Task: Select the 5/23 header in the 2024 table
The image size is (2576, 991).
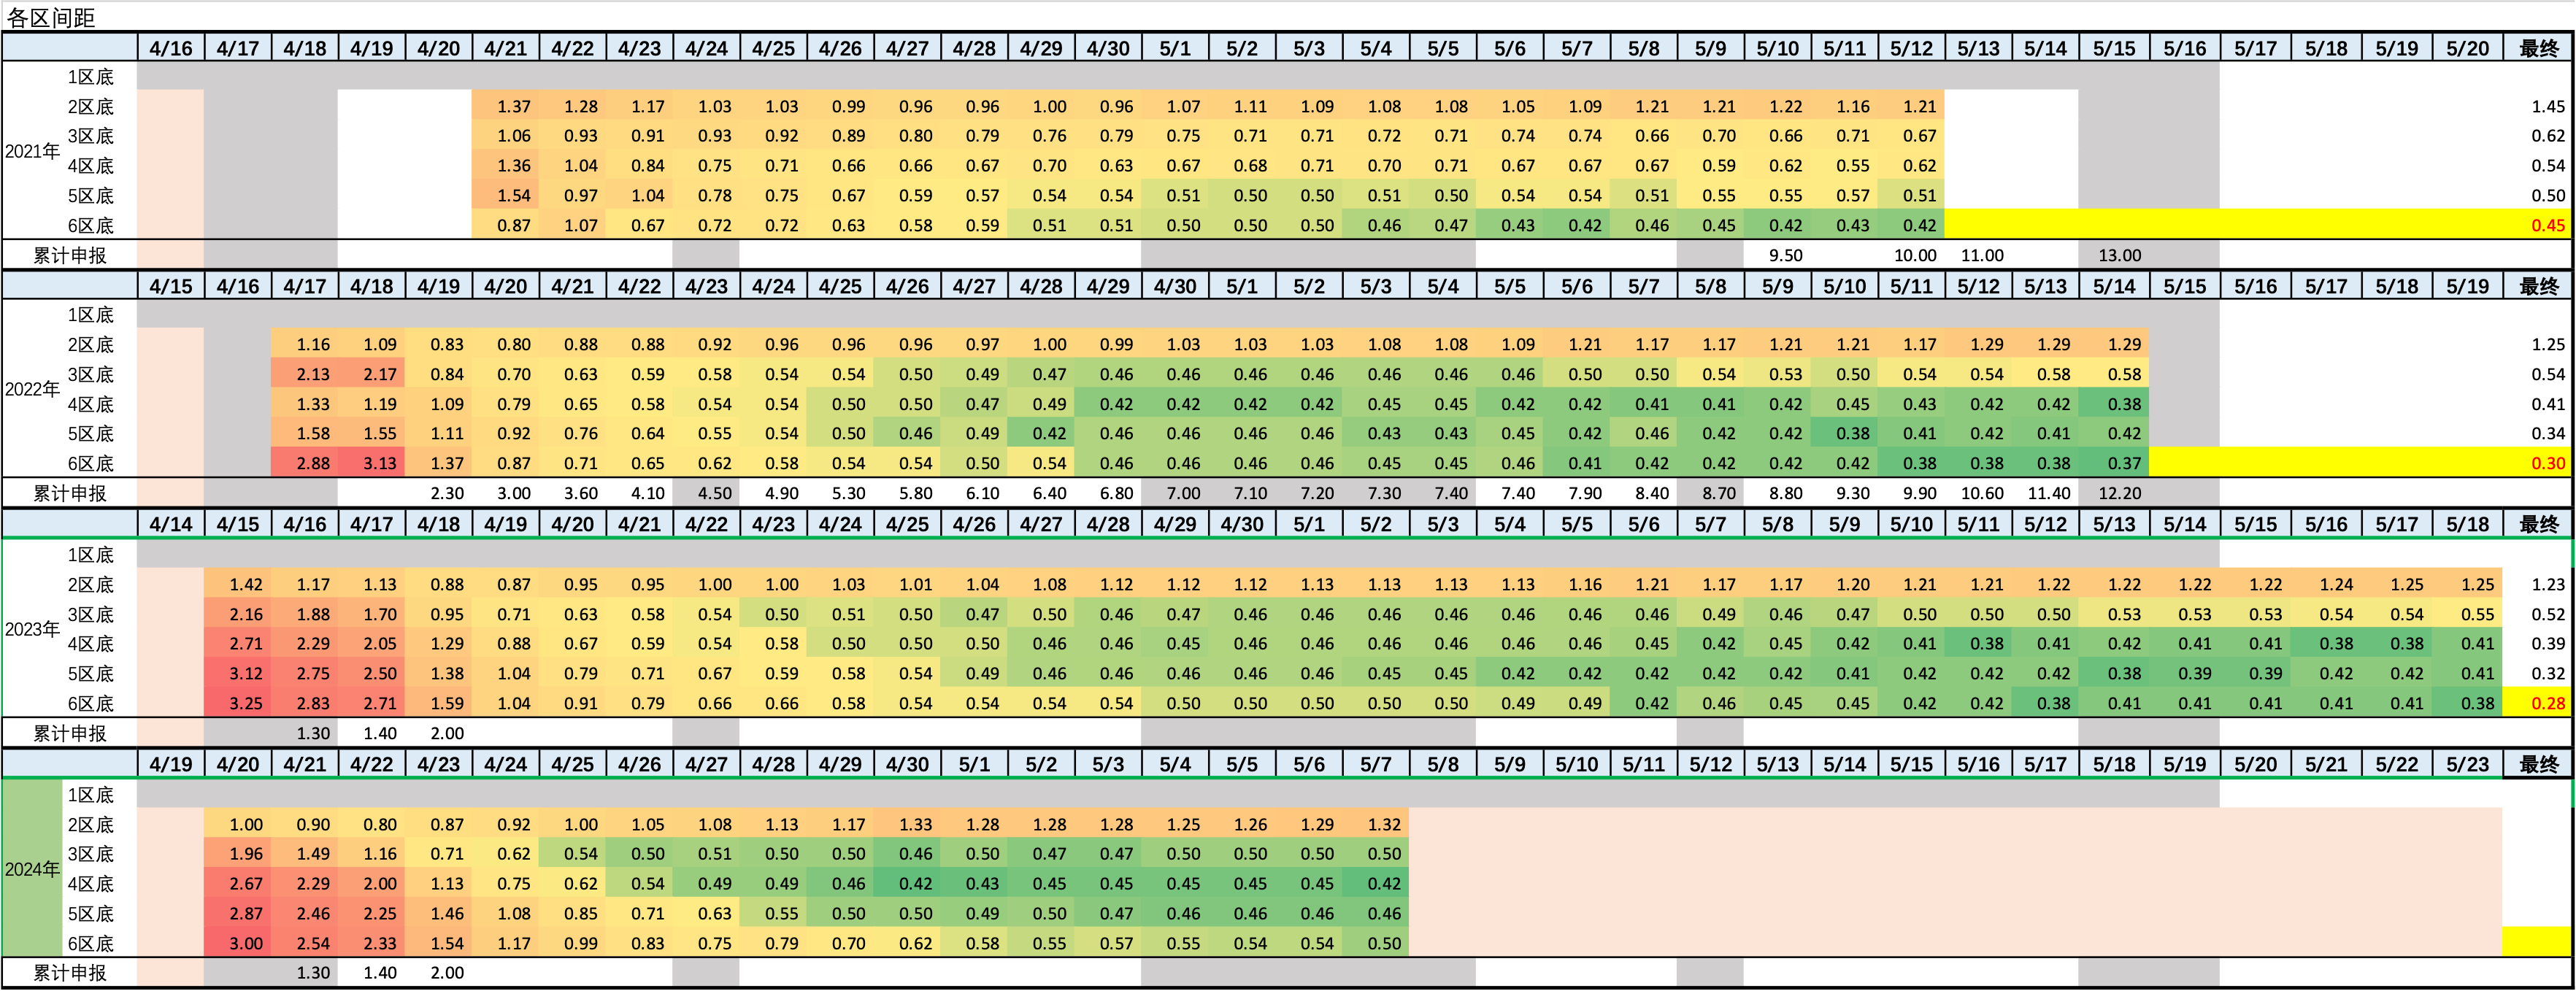Action: [2467, 764]
